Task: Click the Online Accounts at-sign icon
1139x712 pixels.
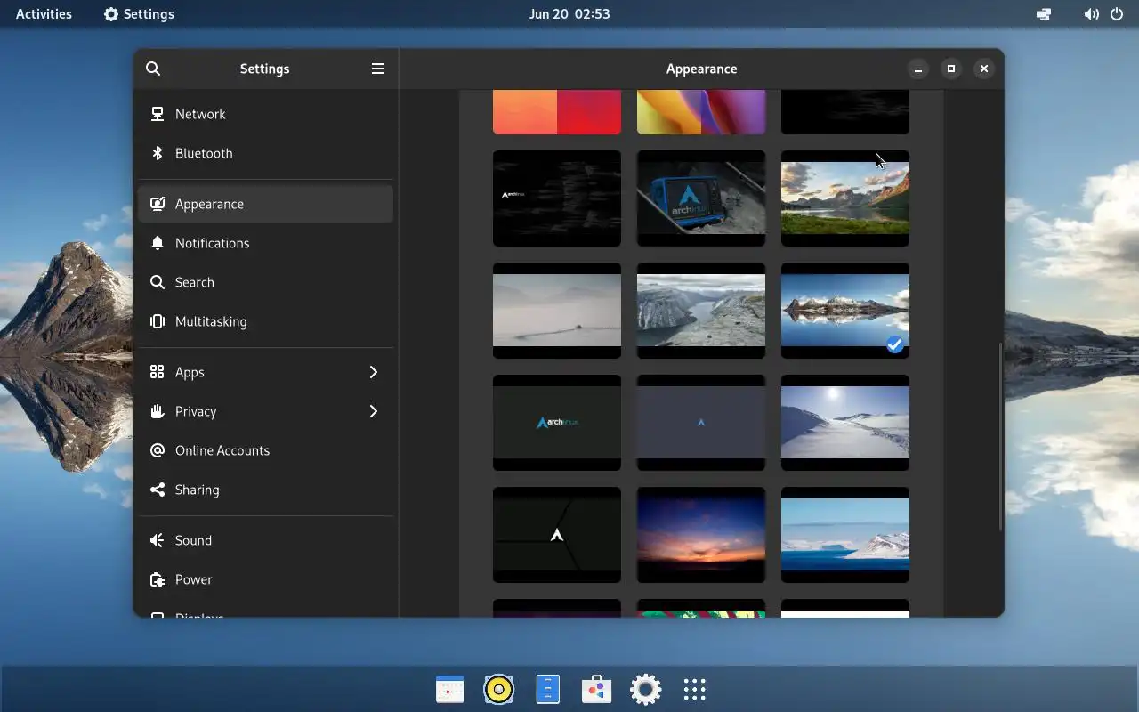Action: pyautogui.click(x=158, y=450)
